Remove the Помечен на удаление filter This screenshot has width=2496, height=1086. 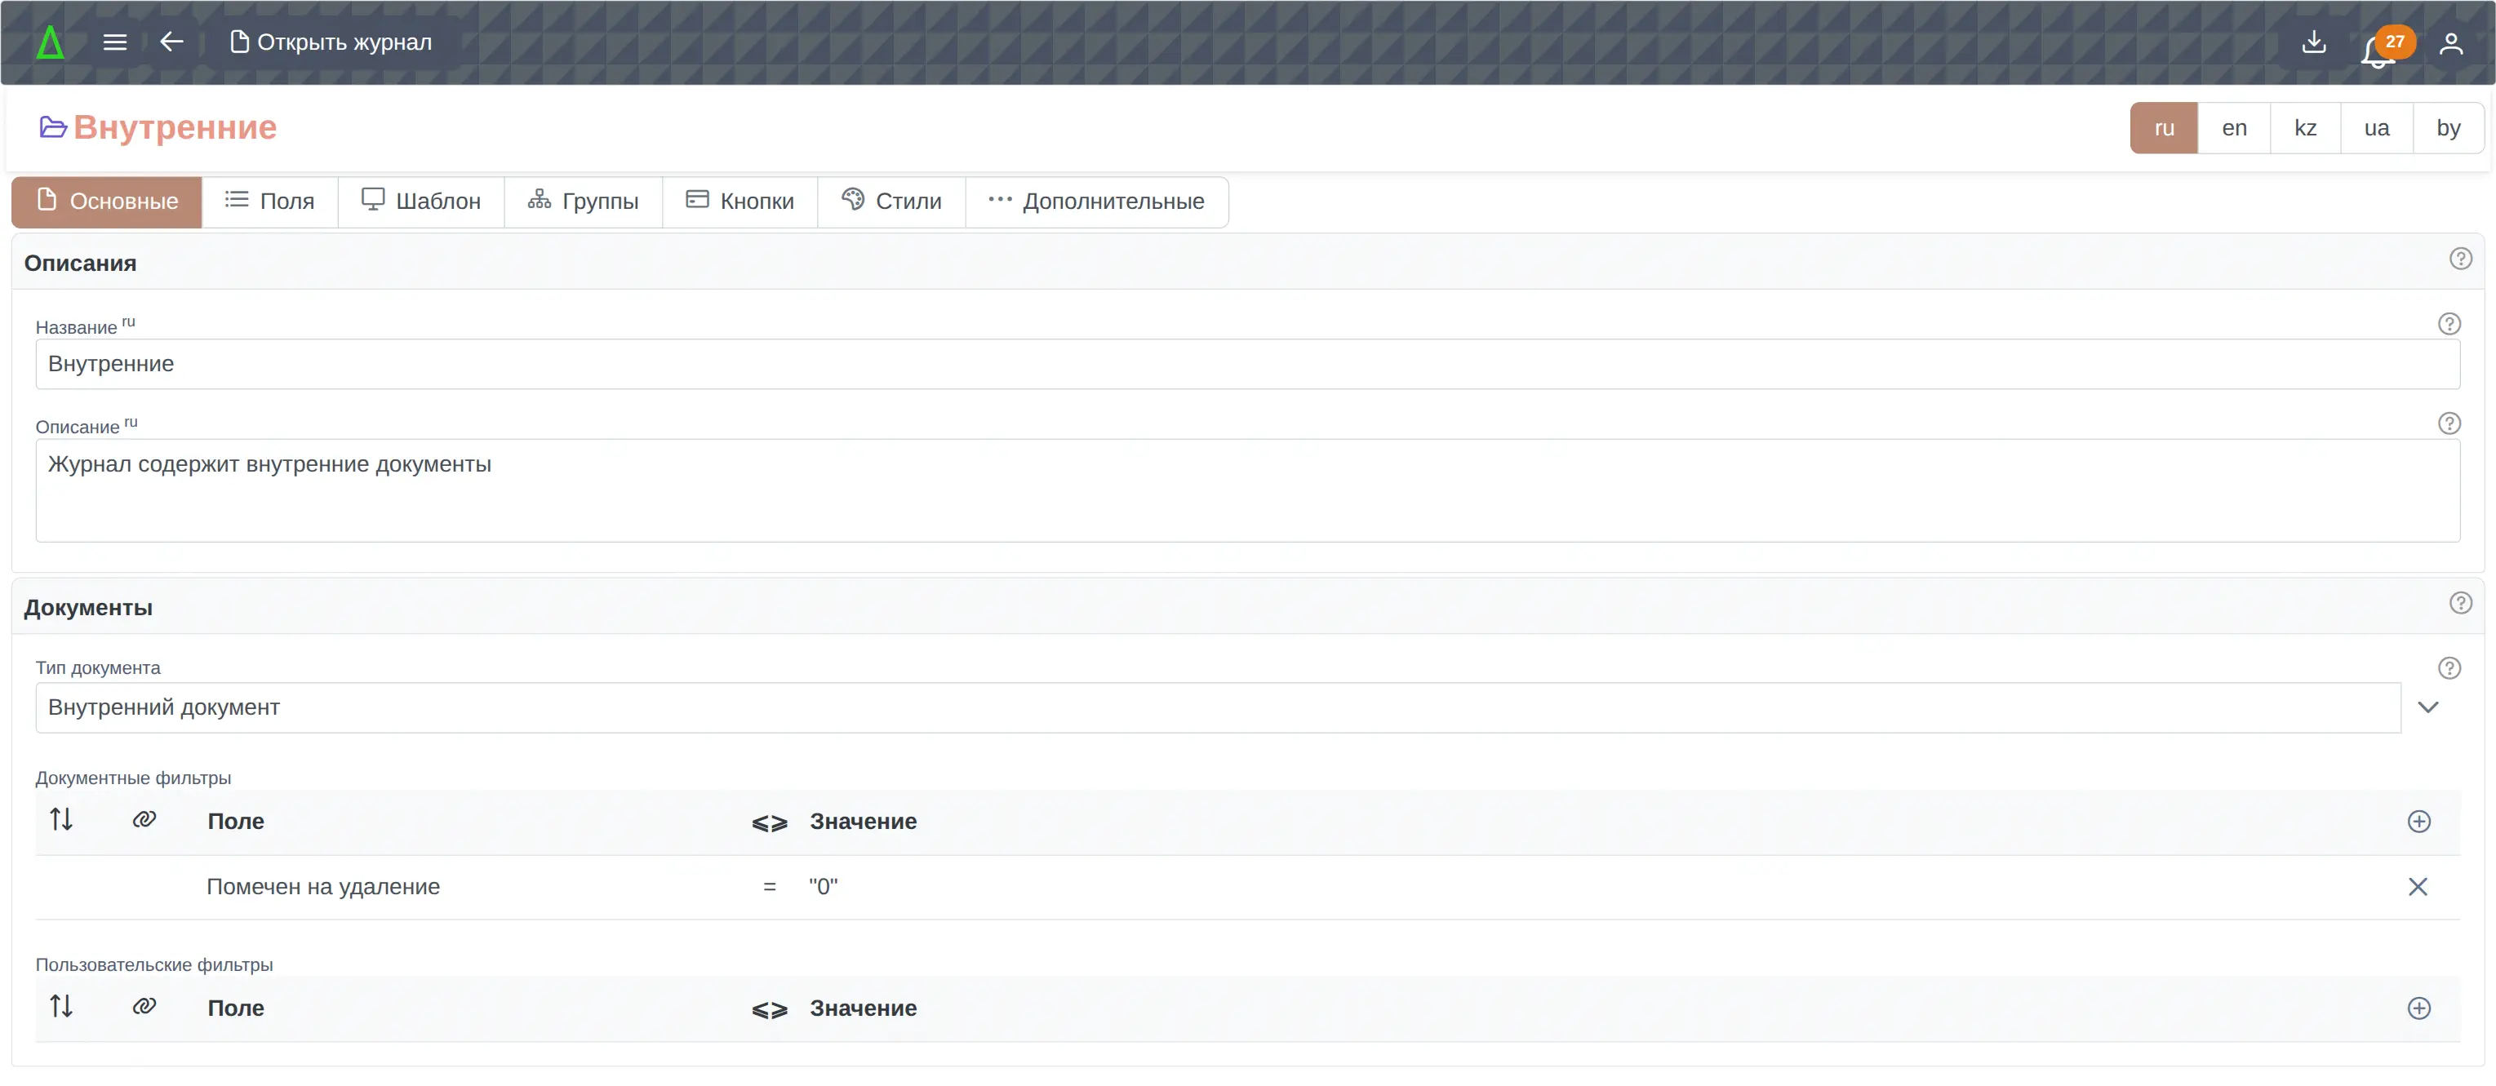[2418, 888]
